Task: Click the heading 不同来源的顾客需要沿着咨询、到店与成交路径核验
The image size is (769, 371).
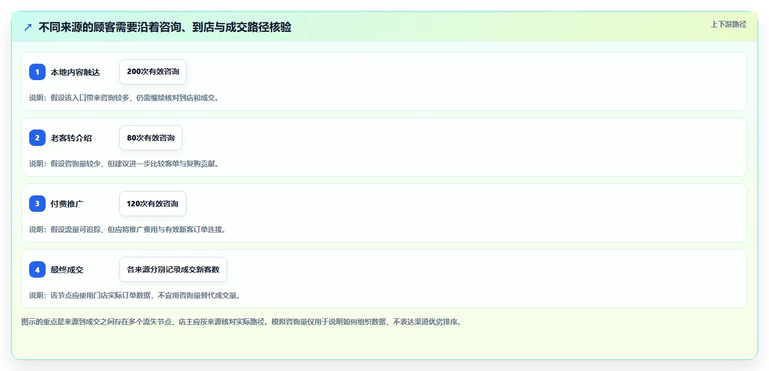Action: tap(165, 27)
